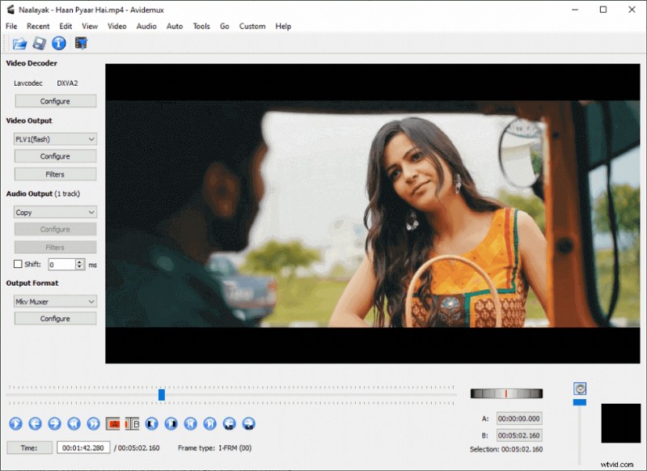This screenshot has width=647, height=471.
Task: Show file information via the Information icon
Action: (x=57, y=43)
